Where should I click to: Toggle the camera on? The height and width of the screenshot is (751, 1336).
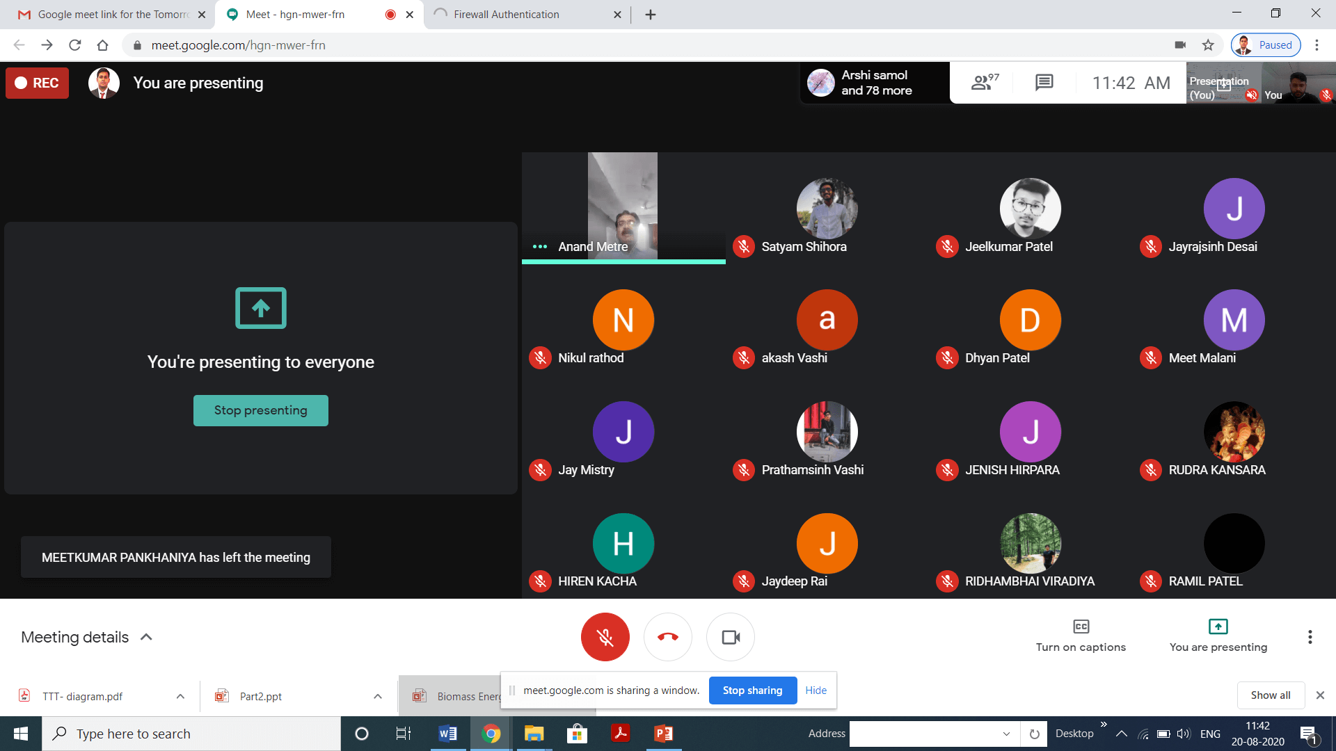pos(730,637)
